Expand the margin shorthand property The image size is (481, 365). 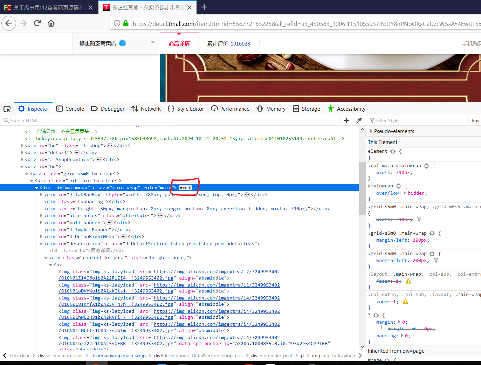[399, 322]
